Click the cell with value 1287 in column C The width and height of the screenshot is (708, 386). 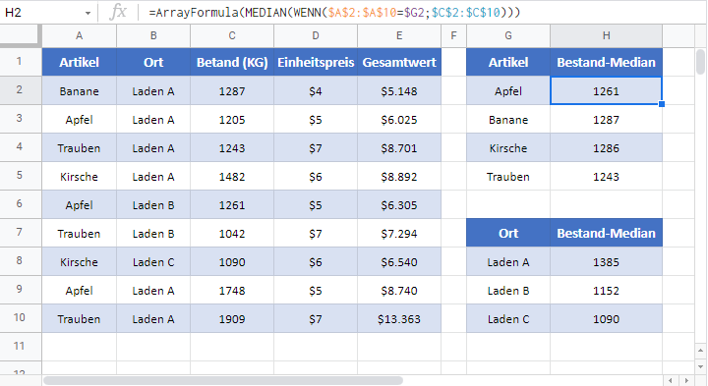(232, 91)
